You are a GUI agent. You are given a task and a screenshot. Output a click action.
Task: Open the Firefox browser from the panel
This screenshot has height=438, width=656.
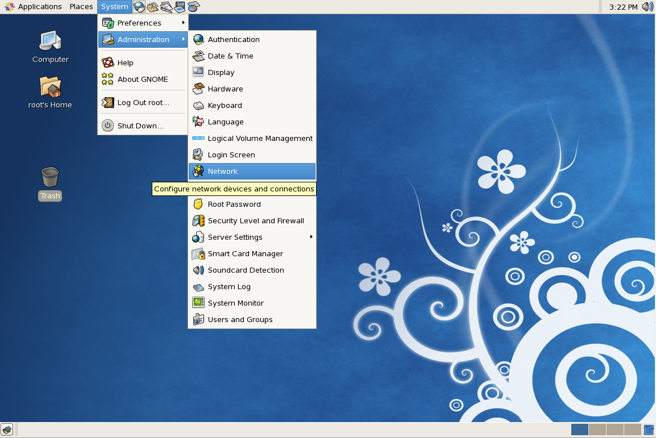pos(139,6)
